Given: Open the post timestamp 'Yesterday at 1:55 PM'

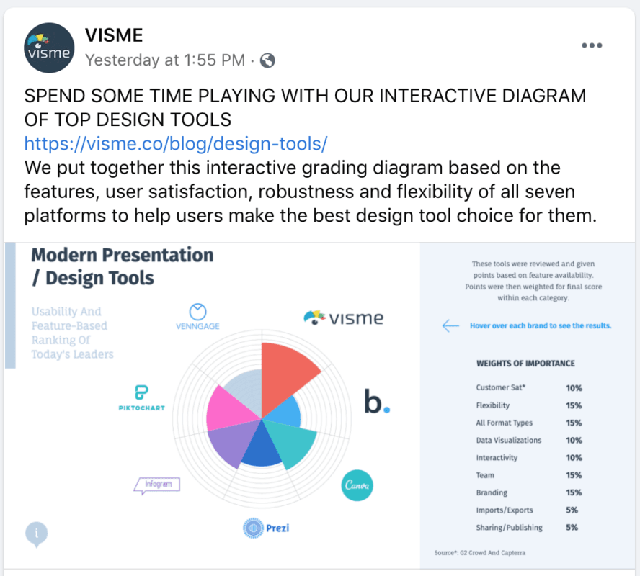Looking at the screenshot, I should tap(165, 60).
